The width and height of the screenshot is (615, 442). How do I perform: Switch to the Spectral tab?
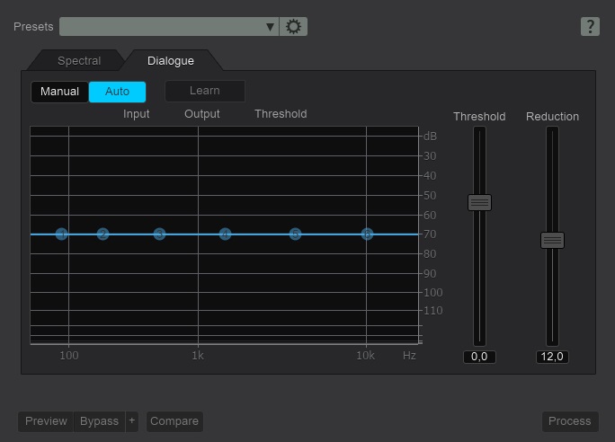click(x=79, y=61)
